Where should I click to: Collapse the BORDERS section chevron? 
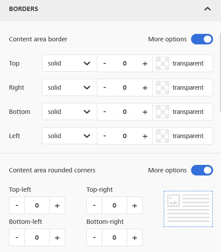click(207, 9)
